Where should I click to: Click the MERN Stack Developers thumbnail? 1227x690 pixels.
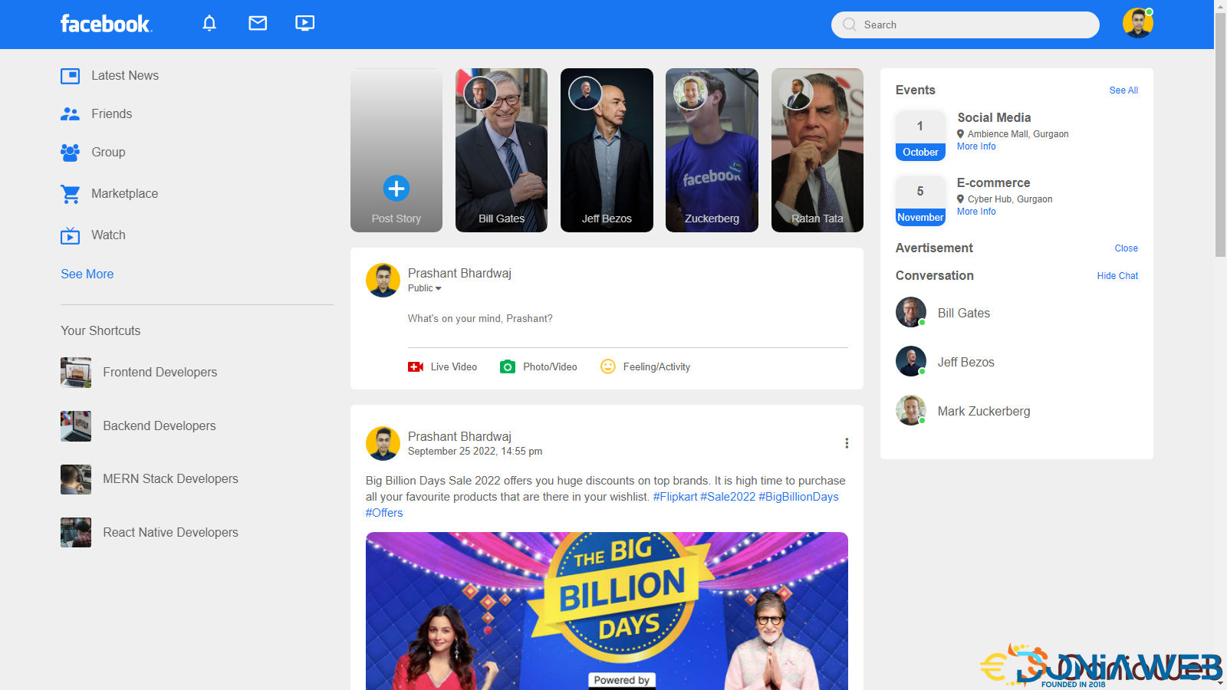(76, 479)
